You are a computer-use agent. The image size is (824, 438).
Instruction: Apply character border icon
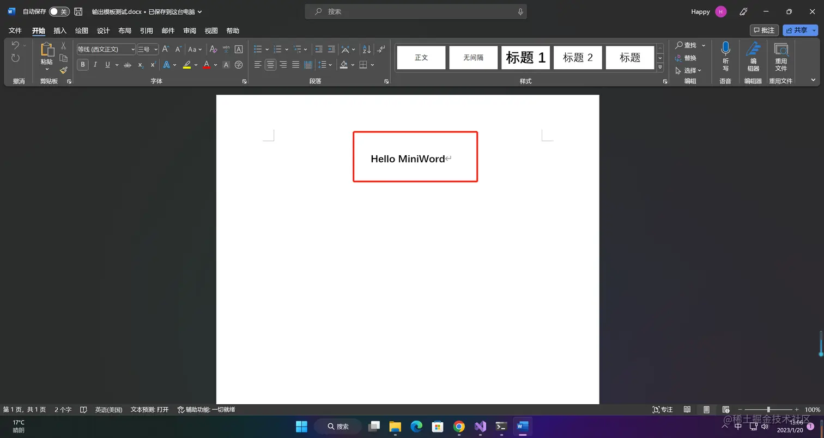click(x=239, y=49)
